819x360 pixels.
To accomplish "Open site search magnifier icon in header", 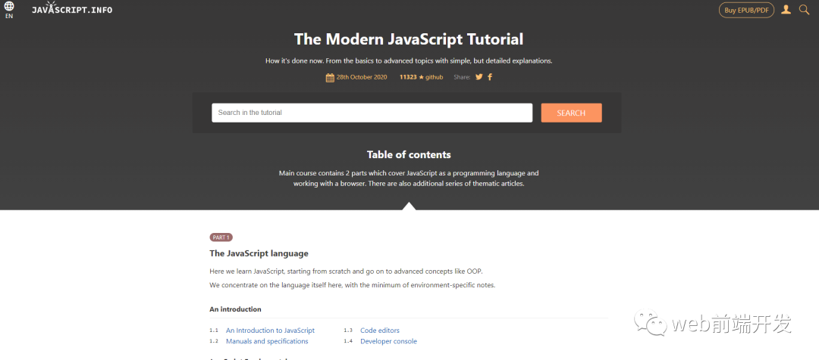I will point(804,9).
